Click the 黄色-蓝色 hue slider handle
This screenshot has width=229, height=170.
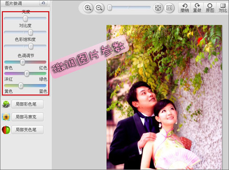coord(21,85)
